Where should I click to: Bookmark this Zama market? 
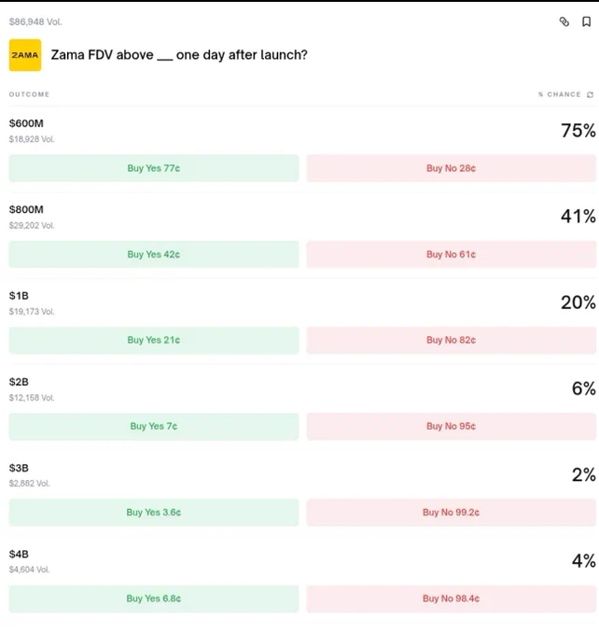click(587, 21)
